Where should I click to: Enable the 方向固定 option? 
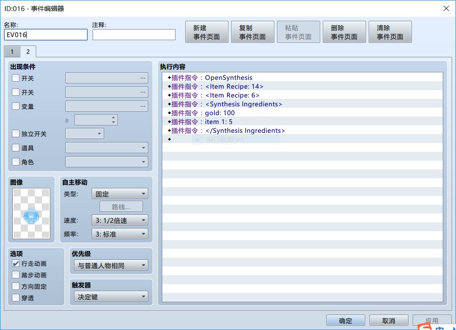(x=16, y=286)
